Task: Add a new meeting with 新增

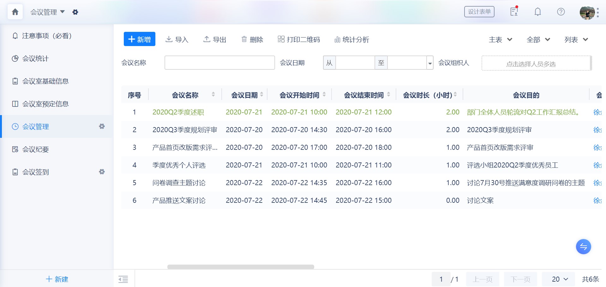Action: coord(140,39)
